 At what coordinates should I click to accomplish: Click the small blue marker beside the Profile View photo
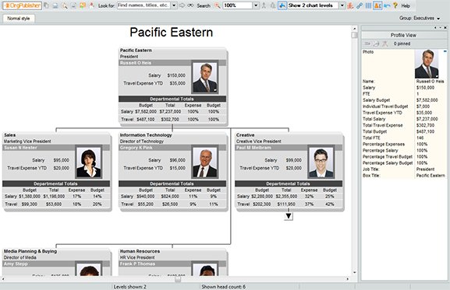[445, 51]
